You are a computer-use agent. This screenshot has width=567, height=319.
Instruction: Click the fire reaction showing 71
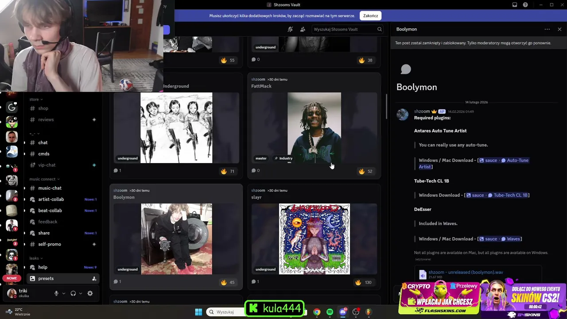(x=228, y=171)
